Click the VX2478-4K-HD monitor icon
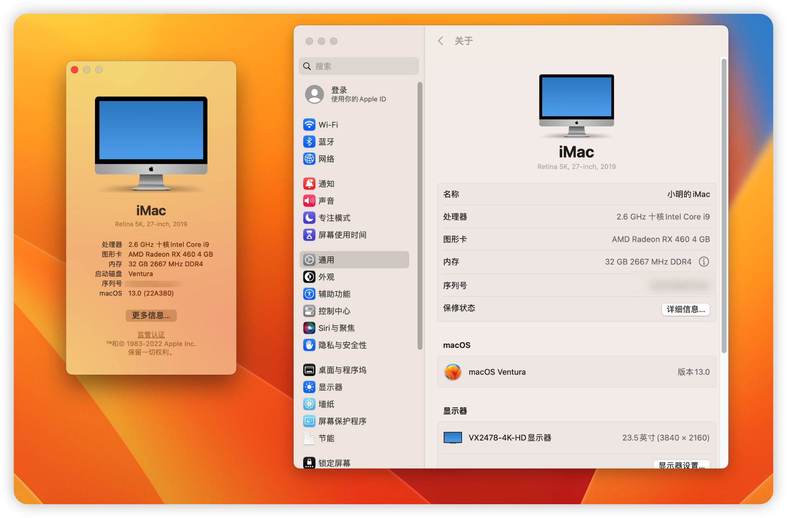This screenshot has height=518, width=787. [x=453, y=438]
